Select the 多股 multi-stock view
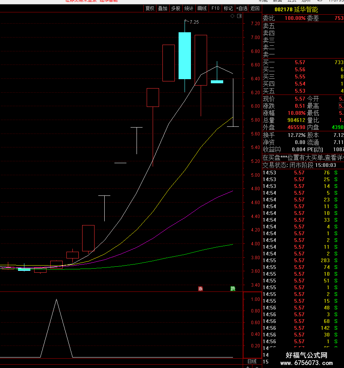The width and height of the screenshot is (344, 368). [176, 9]
